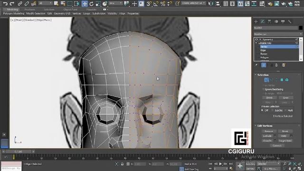
Task: Toggle Element sub-object selection icon
Action: click(287, 80)
